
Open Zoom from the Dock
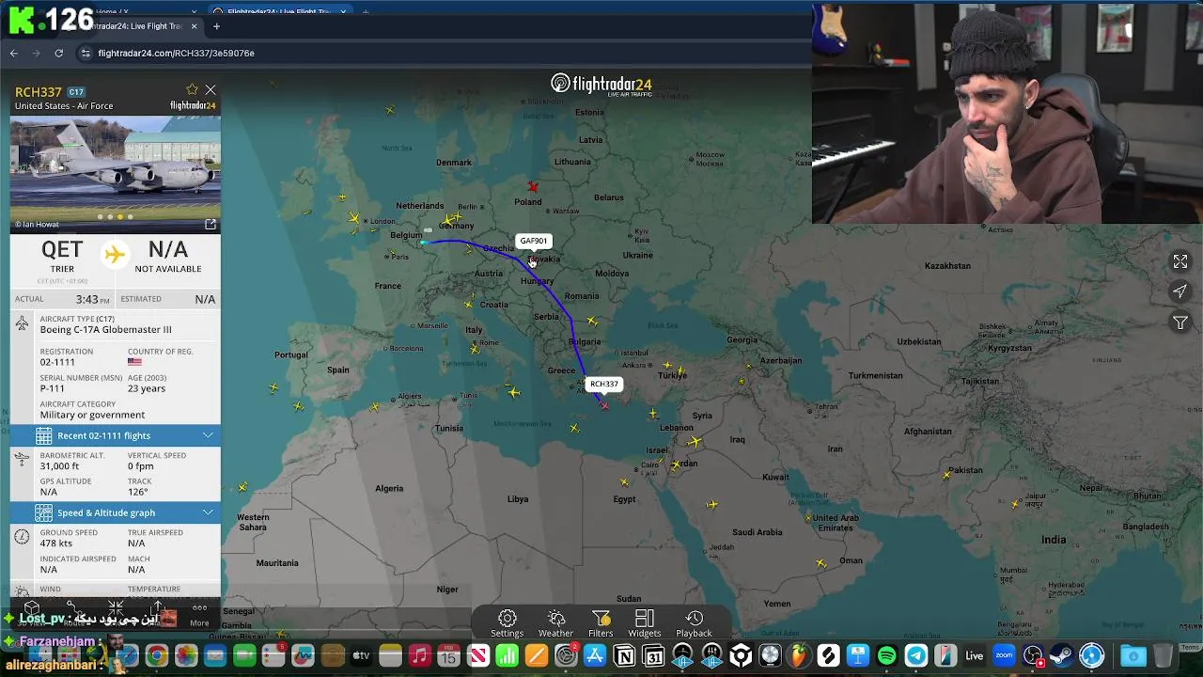[x=1004, y=656]
